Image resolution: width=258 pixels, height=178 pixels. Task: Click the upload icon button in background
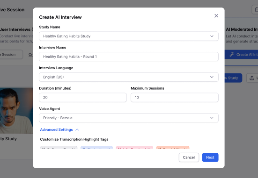click(x=252, y=78)
